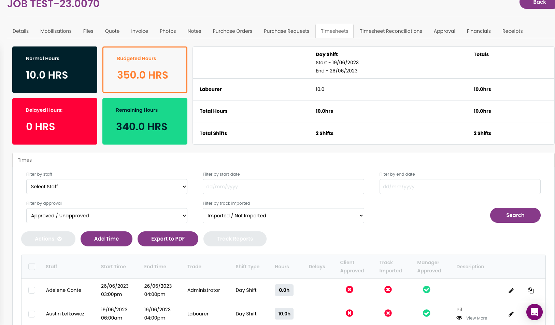Edit Austin Lefkowicz's entry with the pencil icon
This screenshot has width=555, height=325.
(511, 314)
